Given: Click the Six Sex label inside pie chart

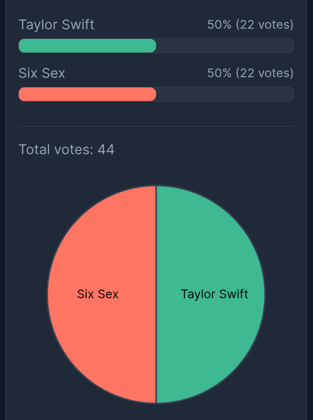Looking at the screenshot, I should (98, 294).
